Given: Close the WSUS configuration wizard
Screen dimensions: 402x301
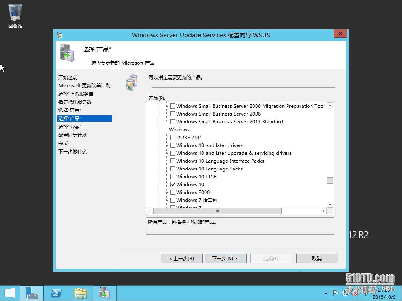Looking at the screenshot, I should coord(340,34).
